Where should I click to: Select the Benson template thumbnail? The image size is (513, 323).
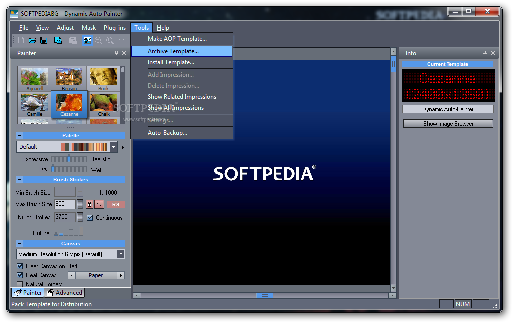(x=69, y=79)
